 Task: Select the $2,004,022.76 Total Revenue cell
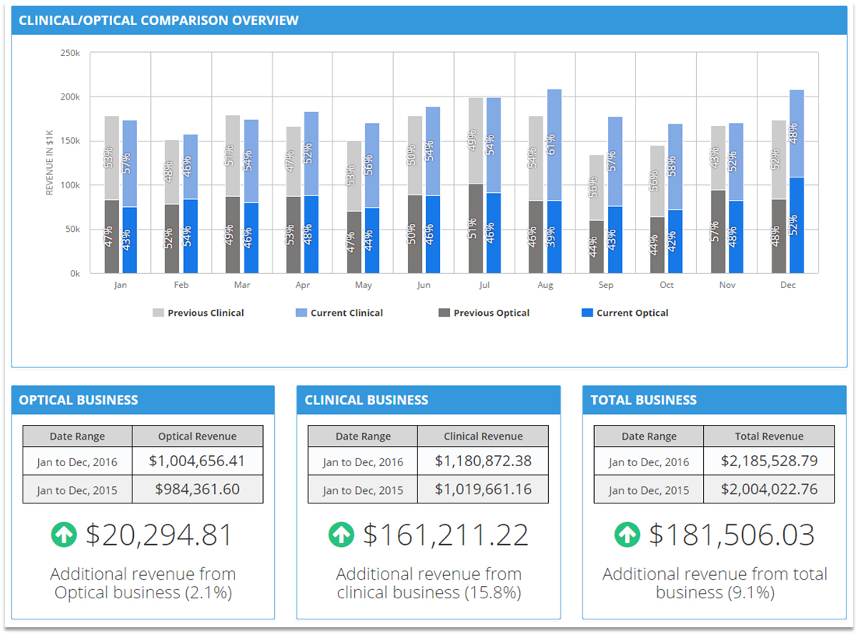pyautogui.click(x=768, y=489)
